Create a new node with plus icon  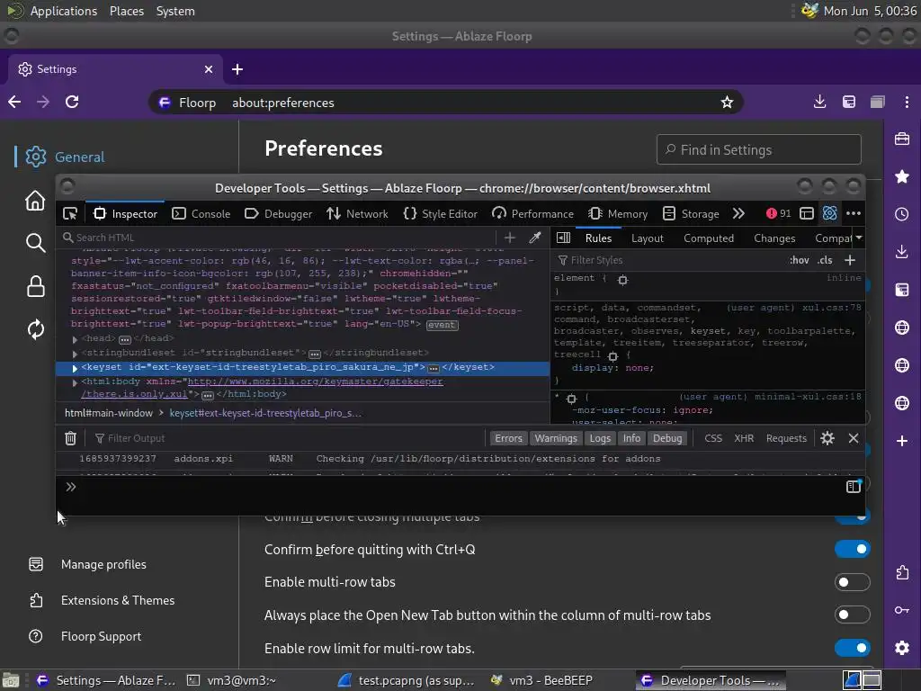pyautogui.click(x=510, y=238)
